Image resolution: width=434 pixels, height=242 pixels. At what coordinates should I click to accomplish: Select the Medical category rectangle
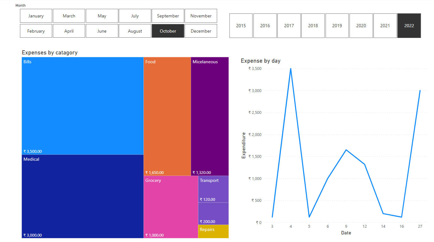(82, 195)
